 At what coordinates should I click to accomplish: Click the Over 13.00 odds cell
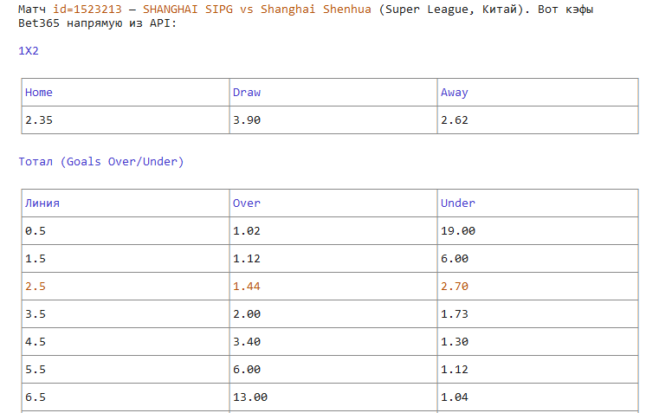(x=333, y=397)
